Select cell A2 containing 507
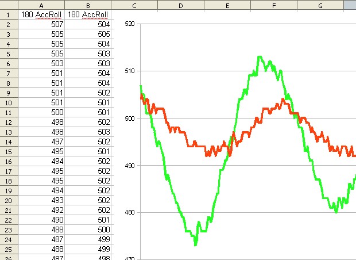The image size is (356, 260). point(41,24)
